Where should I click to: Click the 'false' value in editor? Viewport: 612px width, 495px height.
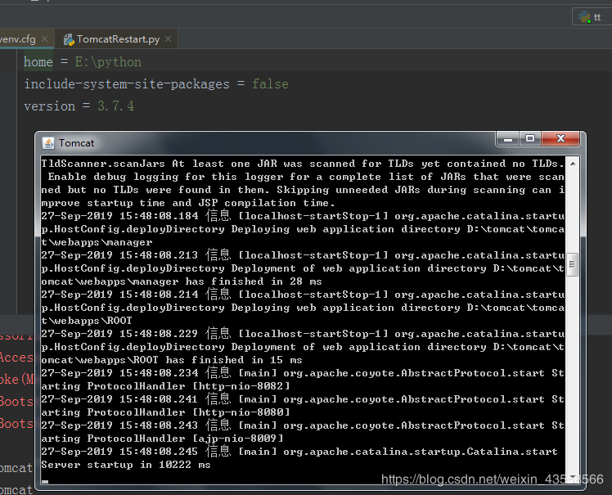coord(270,84)
